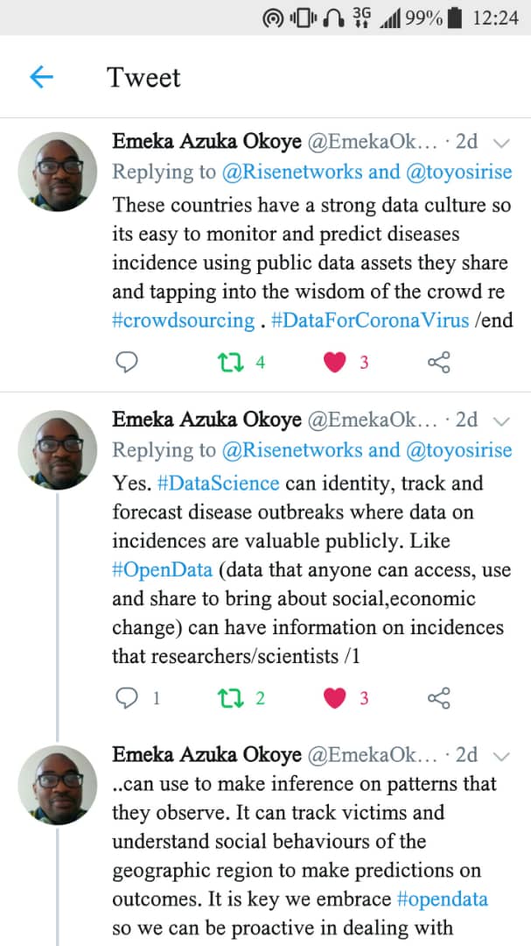The height and width of the screenshot is (946, 531).
Task: Reply to the first tweet ending in /end
Action: click(128, 362)
